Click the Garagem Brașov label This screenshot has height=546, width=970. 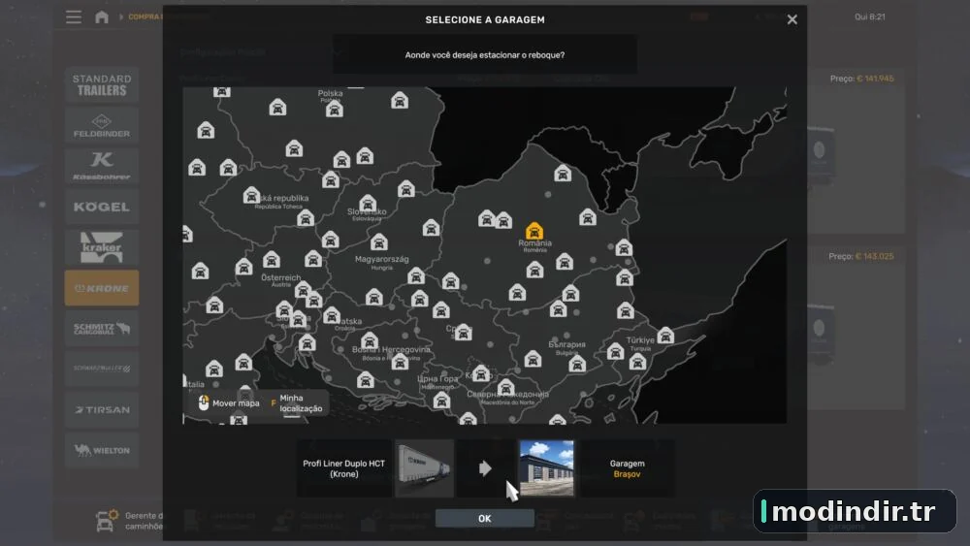point(627,468)
